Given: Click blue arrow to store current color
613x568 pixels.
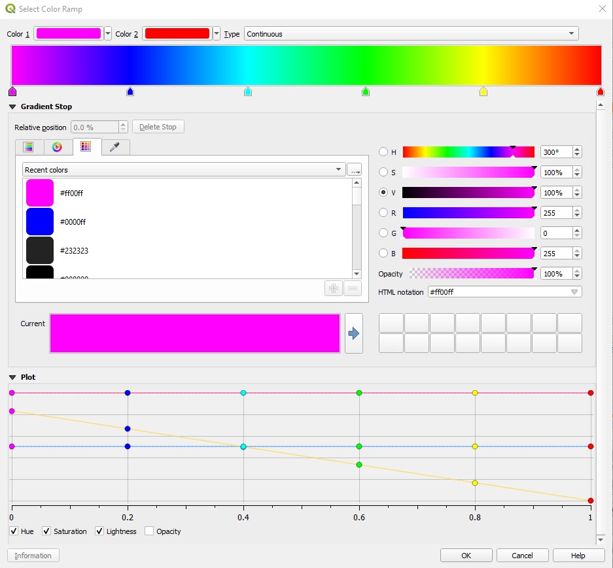Looking at the screenshot, I should click(354, 333).
